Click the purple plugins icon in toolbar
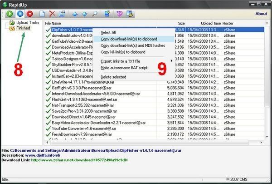Screen dimensions: 272x184 point(120,14)
